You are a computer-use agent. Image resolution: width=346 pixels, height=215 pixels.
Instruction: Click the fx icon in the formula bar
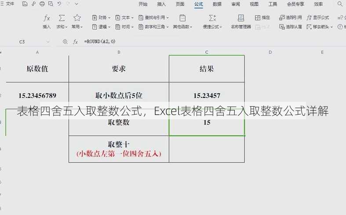[75, 41]
